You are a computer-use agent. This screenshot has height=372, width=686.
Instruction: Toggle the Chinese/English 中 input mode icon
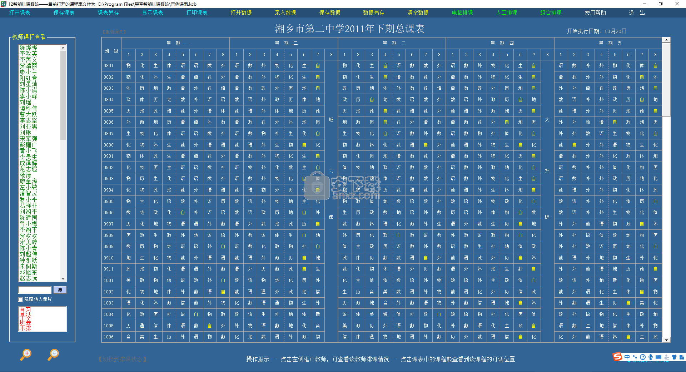(x=627, y=357)
